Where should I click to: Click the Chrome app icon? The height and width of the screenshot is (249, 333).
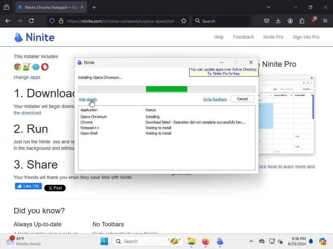click(18, 67)
